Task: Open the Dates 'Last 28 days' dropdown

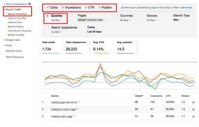Action: [x=95, y=32]
